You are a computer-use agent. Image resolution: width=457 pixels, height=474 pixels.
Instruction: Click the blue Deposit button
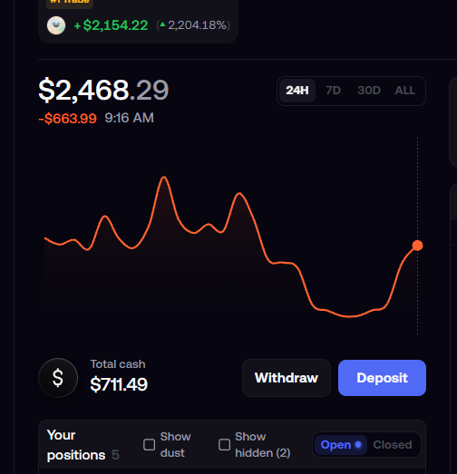pyautogui.click(x=382, y=378)
